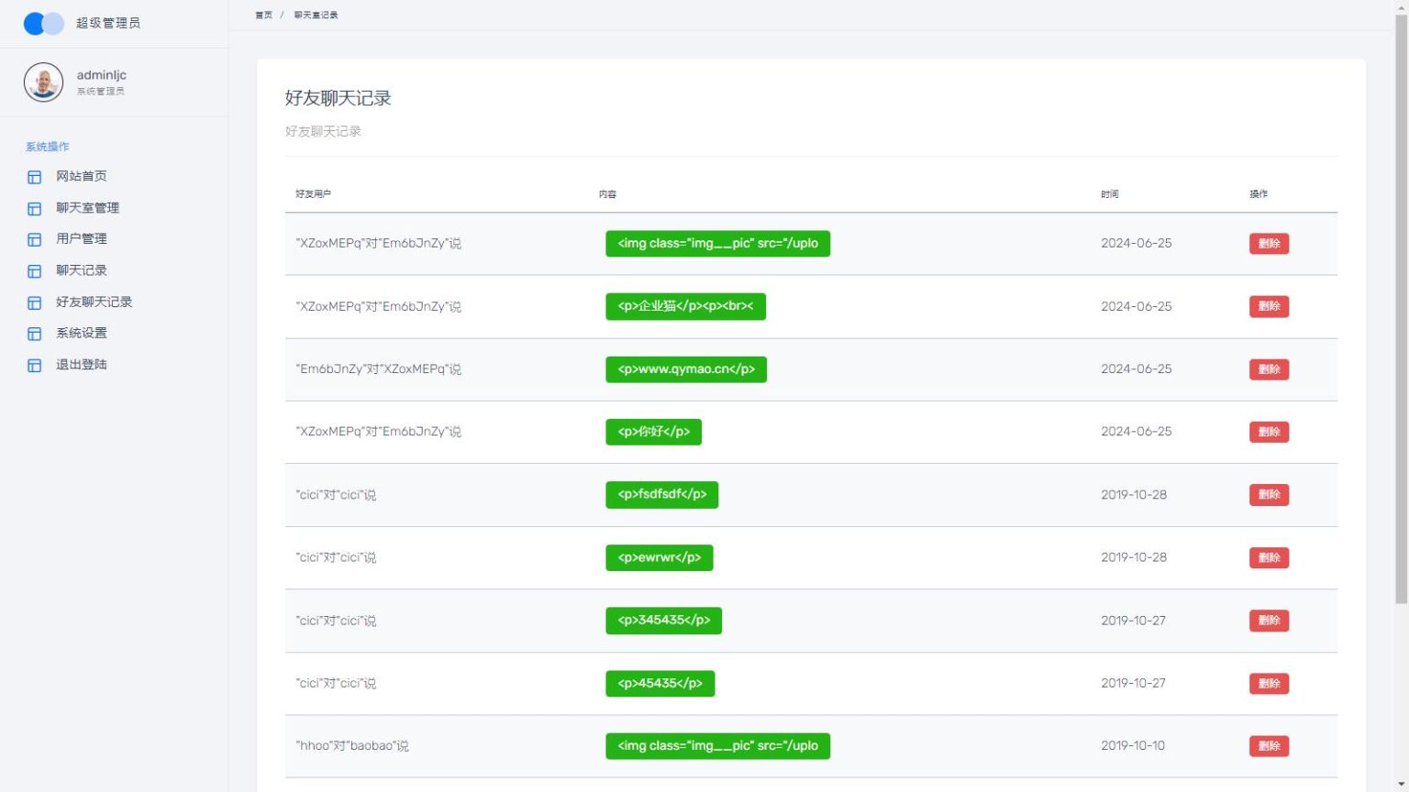1409x792 pixels.
Task: Click the adminljc avatar photo
Action: pyautogui.click(x=43, y=82)
